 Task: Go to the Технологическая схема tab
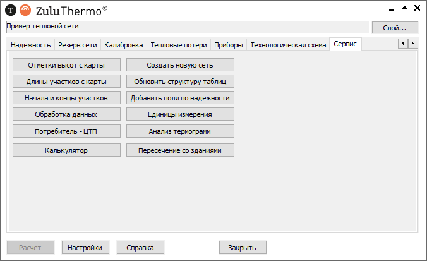pyautogui.click(x=288, y=45)
